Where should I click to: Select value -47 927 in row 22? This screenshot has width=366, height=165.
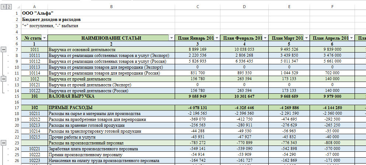(x=244, y=137)
